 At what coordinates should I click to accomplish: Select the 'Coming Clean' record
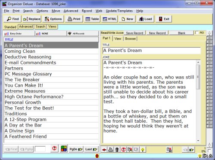[x=51, y=51]
